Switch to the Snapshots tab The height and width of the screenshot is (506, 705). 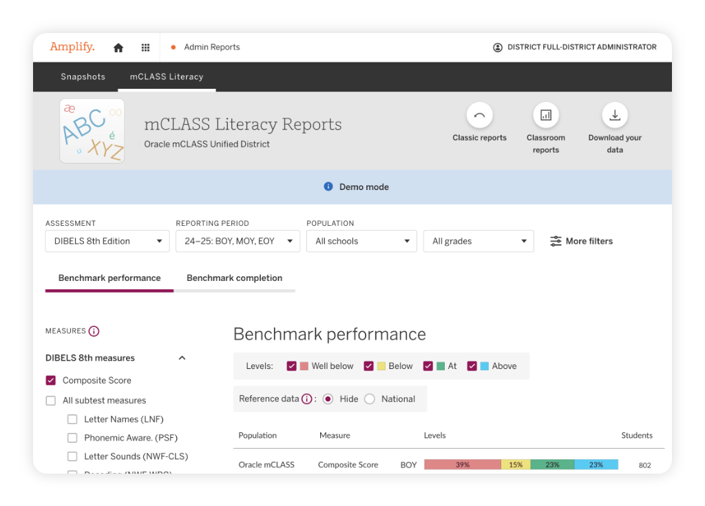[x=83, y=76]
